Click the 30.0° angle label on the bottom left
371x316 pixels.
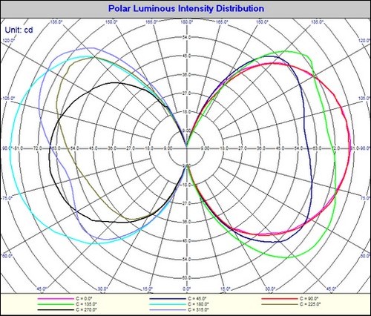coord(102,289)
